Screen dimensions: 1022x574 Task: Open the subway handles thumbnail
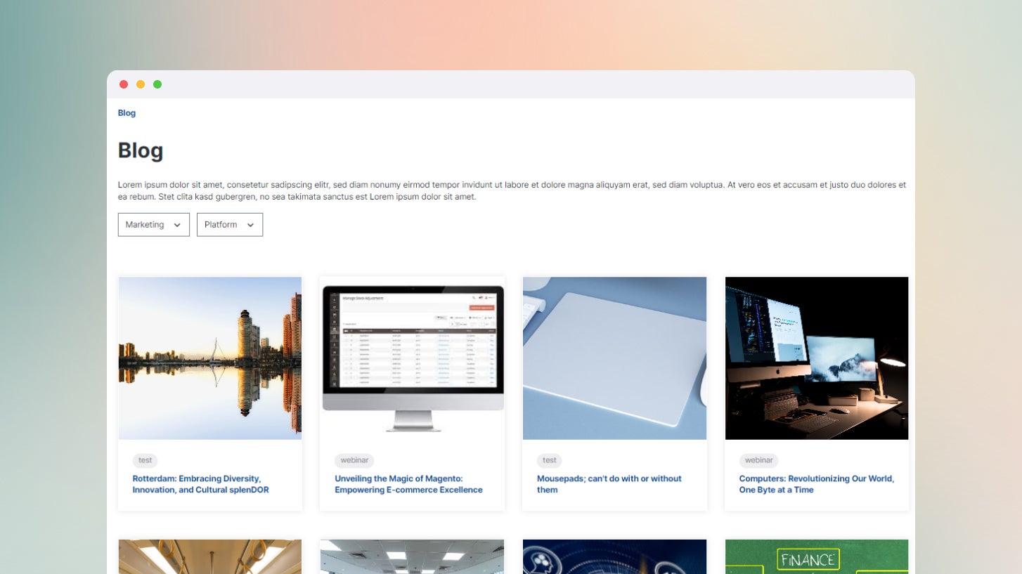coord(210,556)
